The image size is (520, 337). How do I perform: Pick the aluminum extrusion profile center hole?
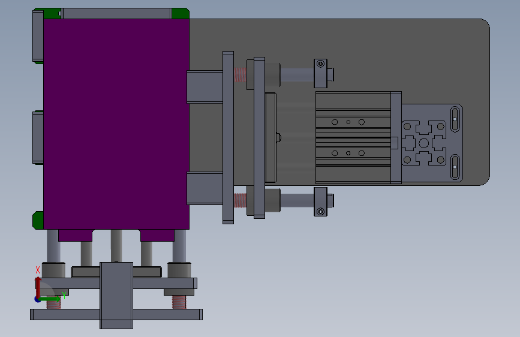423,143
